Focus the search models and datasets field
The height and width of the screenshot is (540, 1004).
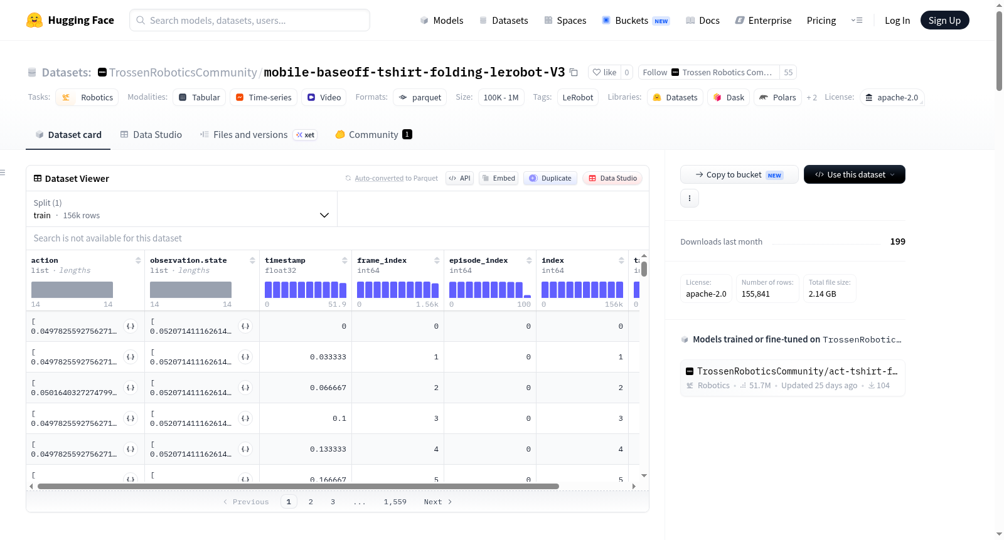(250, 20)
